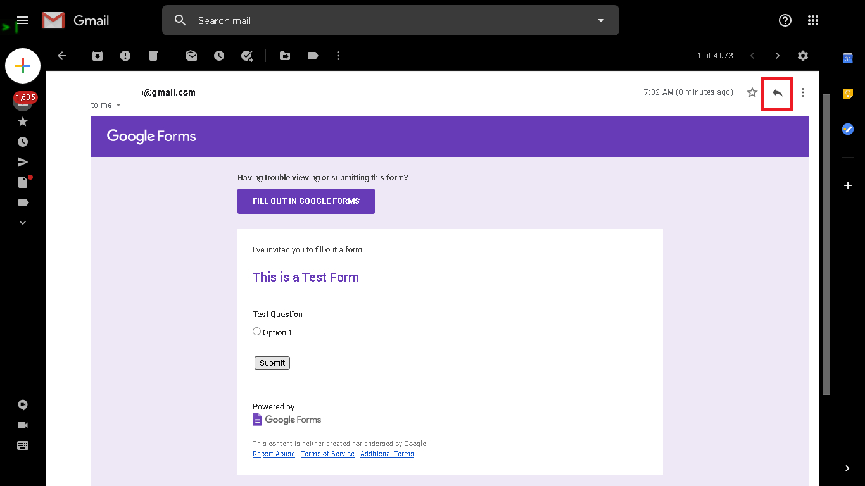Snooze this email with clock icon
865x486 pixels.
click(x=219, y=56)
